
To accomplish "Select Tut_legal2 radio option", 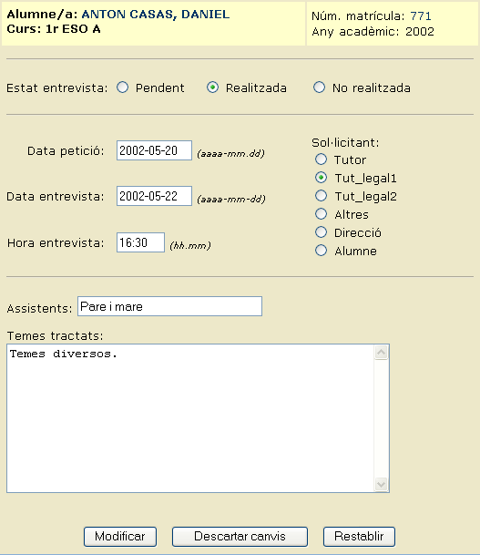I will (x=321, y=196).
